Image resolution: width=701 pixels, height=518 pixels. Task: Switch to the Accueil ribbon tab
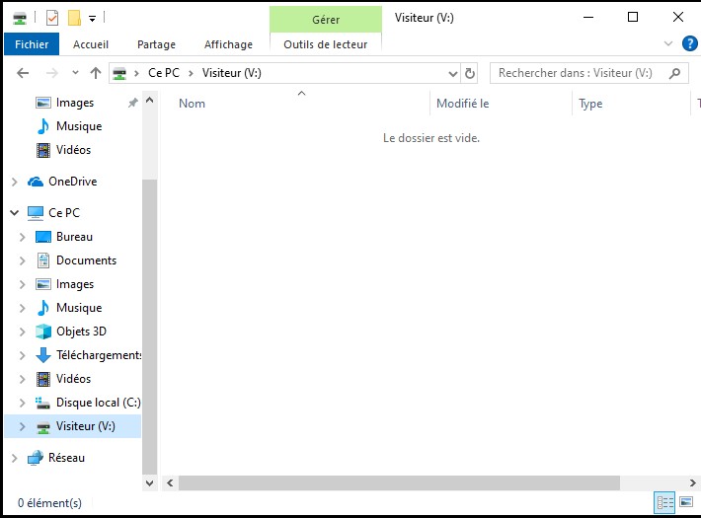point(91,44)
